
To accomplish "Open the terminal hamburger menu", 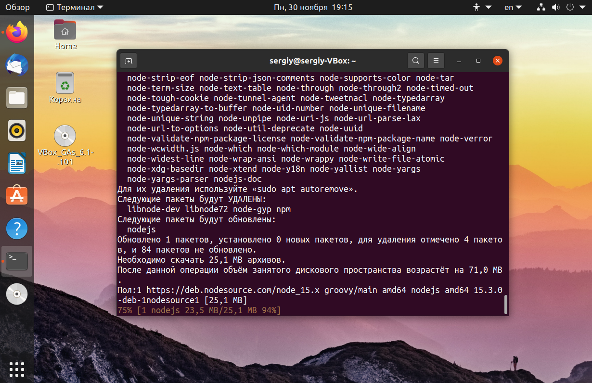I will point(436,61).
